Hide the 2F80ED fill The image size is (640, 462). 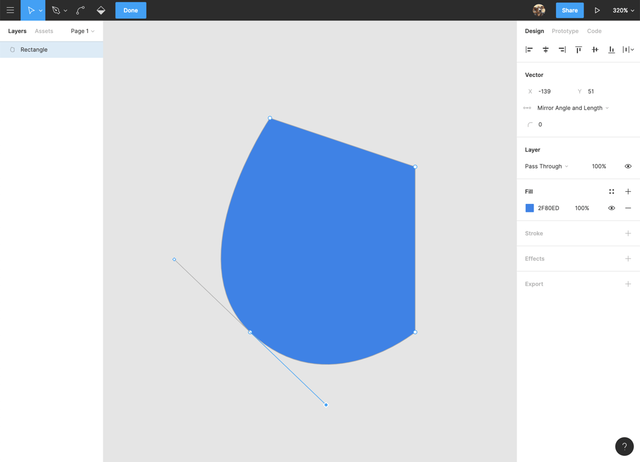click(611, 208)
